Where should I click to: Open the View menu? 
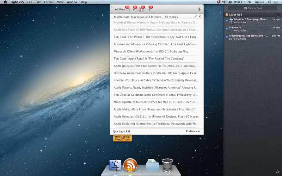[x=60, y=2]
